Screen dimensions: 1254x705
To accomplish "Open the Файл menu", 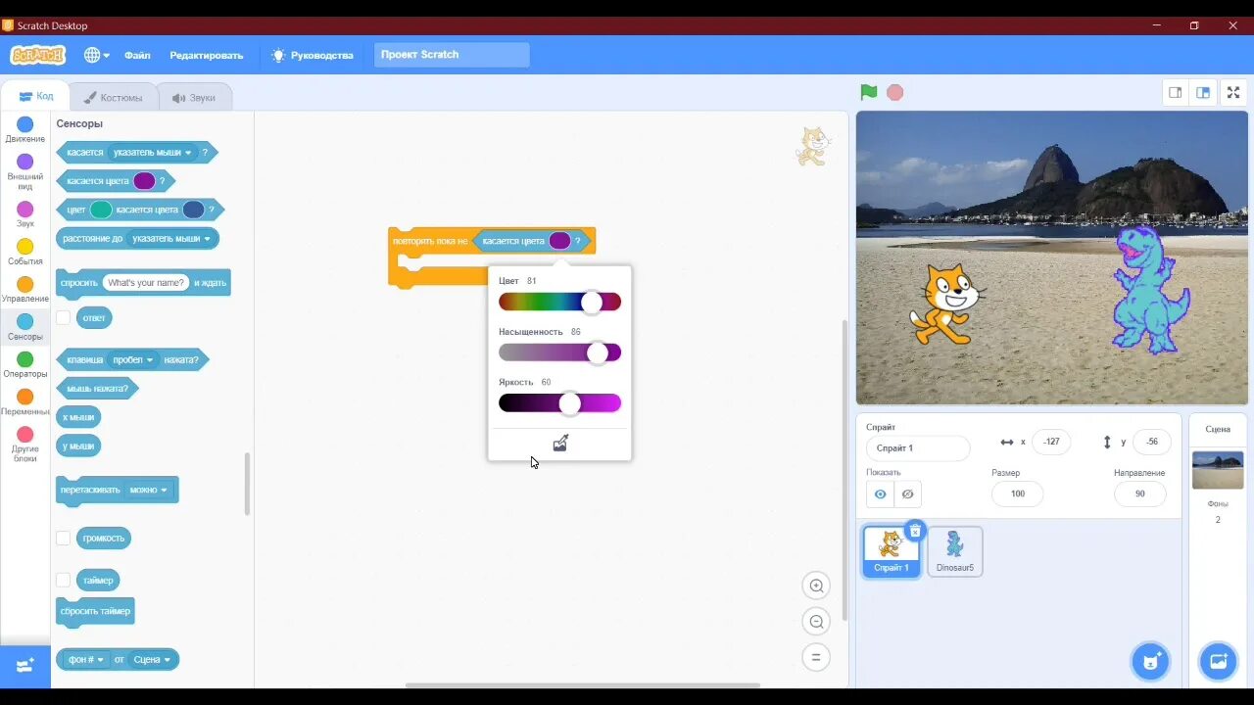I will coord(137,55).
